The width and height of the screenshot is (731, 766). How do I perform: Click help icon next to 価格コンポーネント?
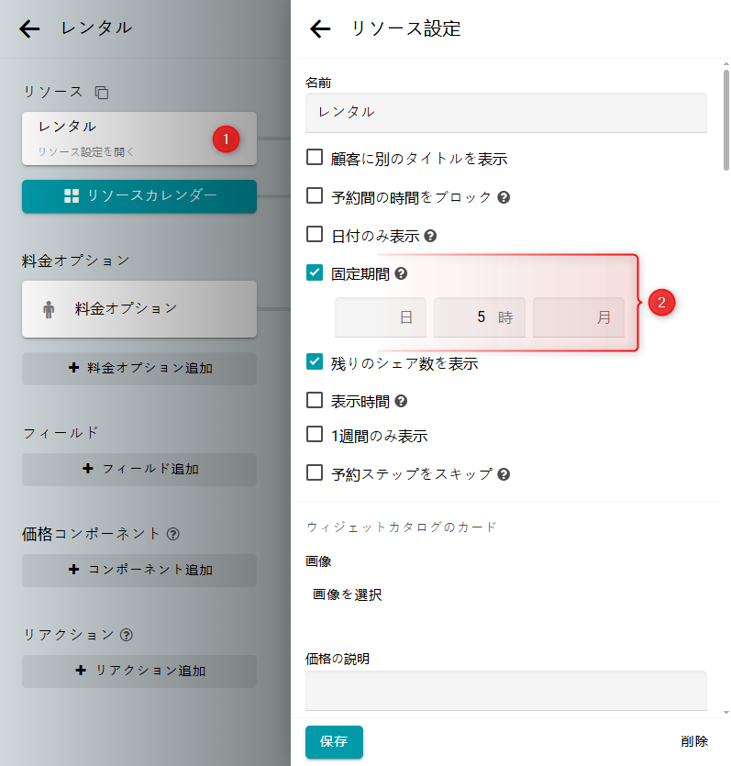pyautogui.click(x=173, y=533)
